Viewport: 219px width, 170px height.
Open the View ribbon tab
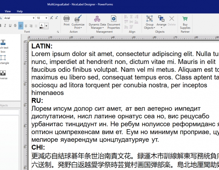tap(7, 11)
